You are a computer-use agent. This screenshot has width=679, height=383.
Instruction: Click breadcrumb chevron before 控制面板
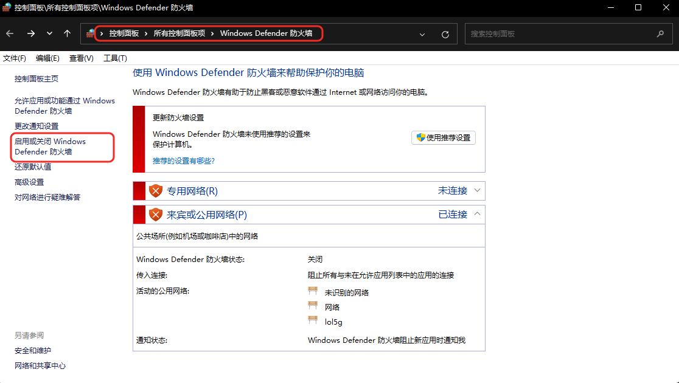pos(102,34)
